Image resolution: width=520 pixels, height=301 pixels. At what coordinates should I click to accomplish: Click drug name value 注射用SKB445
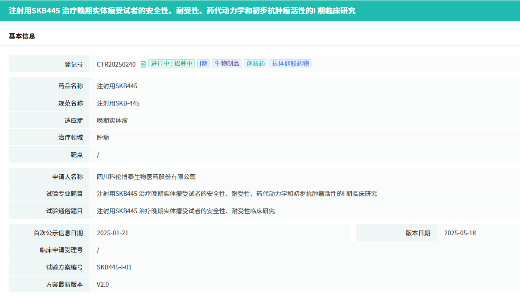(117, 86)
